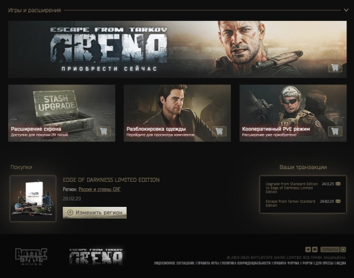354x278 pixels.
Task: Open the Правила игры footer link
Action: (208, 263)
